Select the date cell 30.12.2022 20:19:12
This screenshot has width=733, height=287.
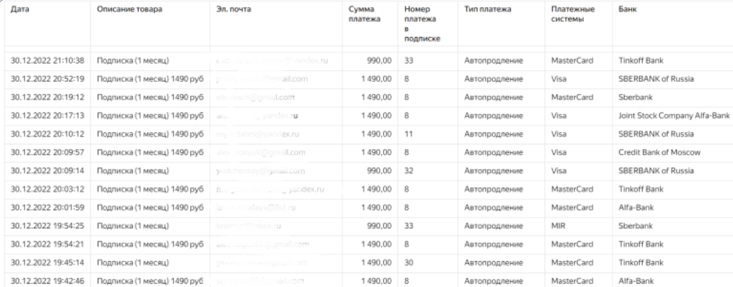click(48, 97)
